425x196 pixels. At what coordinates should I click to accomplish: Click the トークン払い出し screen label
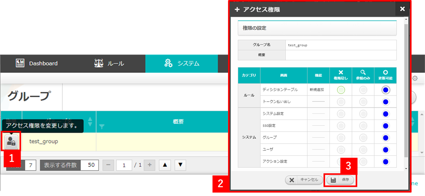click(277, 102)
